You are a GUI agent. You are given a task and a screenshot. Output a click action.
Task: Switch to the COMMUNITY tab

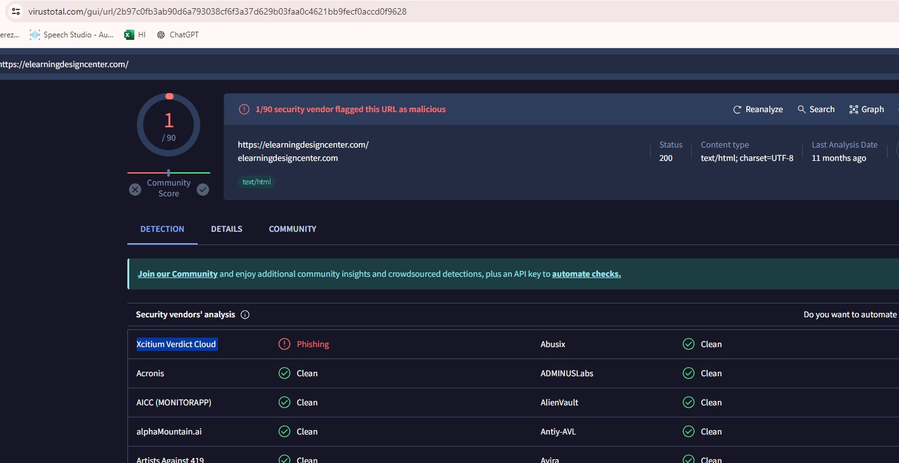(292, 229)
